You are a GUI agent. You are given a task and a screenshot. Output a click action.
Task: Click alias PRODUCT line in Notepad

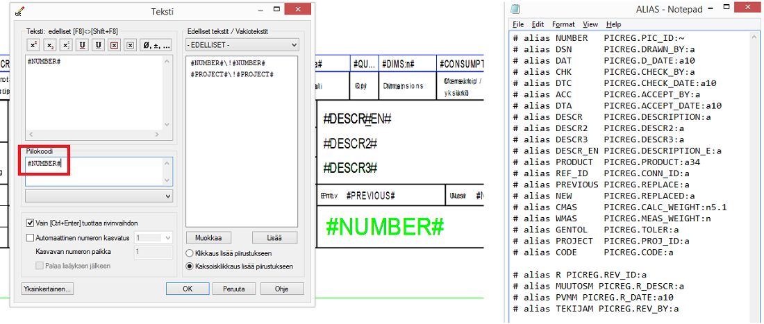click(606, 162)
